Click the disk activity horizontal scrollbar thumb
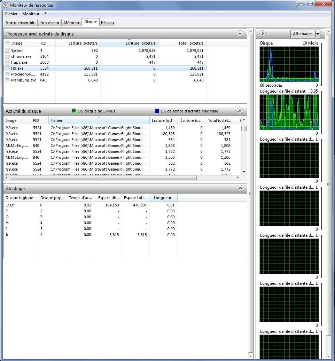This screenshot has width=335, height=361. point(103,178)
